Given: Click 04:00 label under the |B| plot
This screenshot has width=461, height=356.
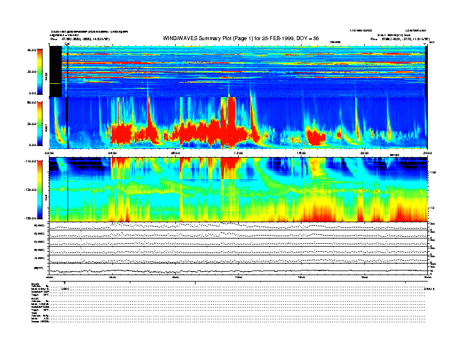Looking at the screenshot, I should point(112,277).
